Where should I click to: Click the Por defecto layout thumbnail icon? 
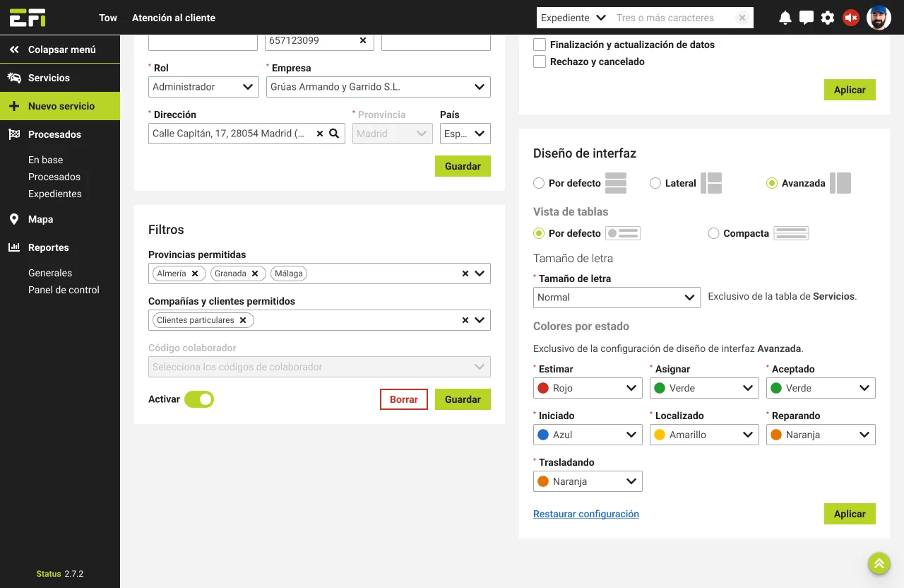616,183
